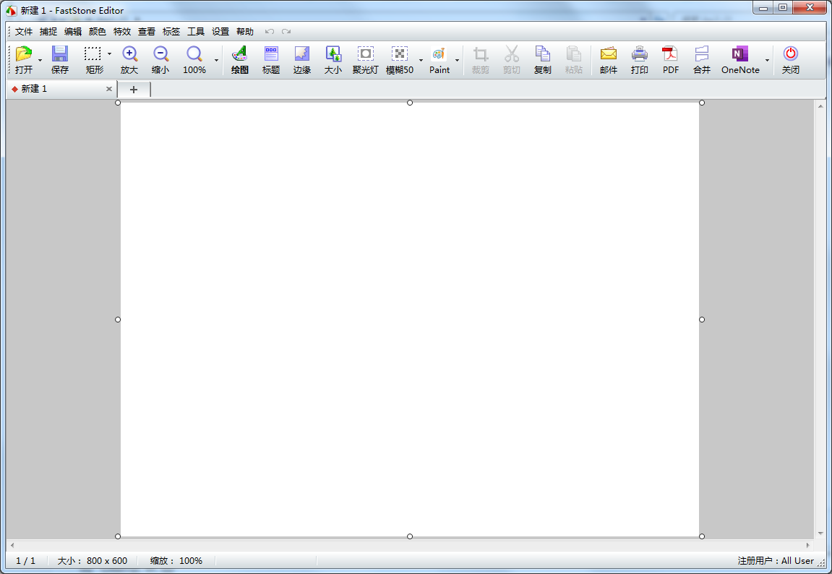Expand the Rectangle (矩形) selection dropdown arrow
Viewport: 832px width, 574px height.
coord(109,54)
